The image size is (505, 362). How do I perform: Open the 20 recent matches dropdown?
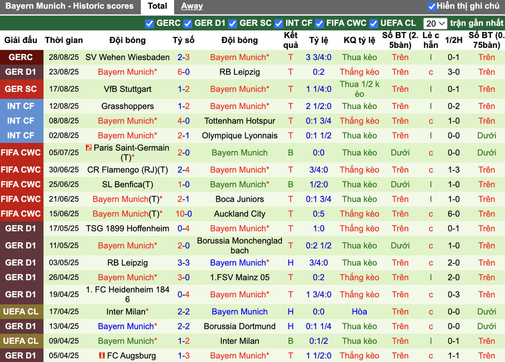(435, 24)
